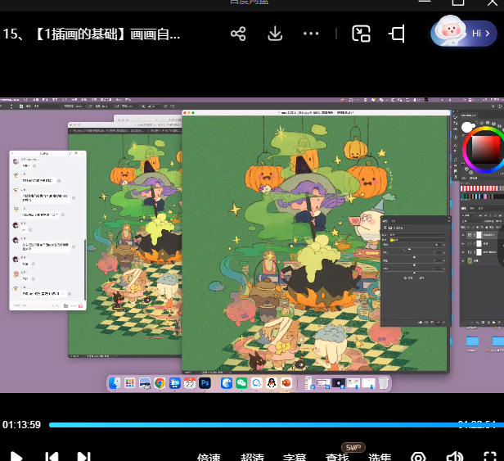Skip to the previous video
Screen dimensions: 504x461
(x=51, y=456)
